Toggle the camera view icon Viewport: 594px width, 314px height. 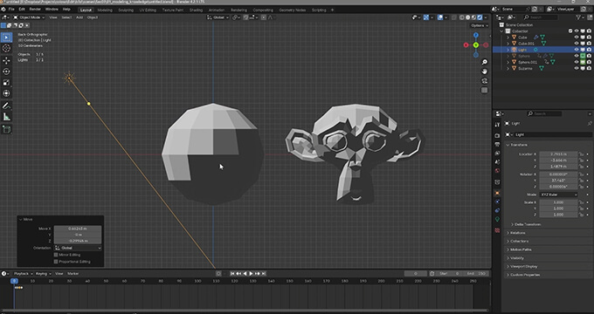click(x=485, y=81)
